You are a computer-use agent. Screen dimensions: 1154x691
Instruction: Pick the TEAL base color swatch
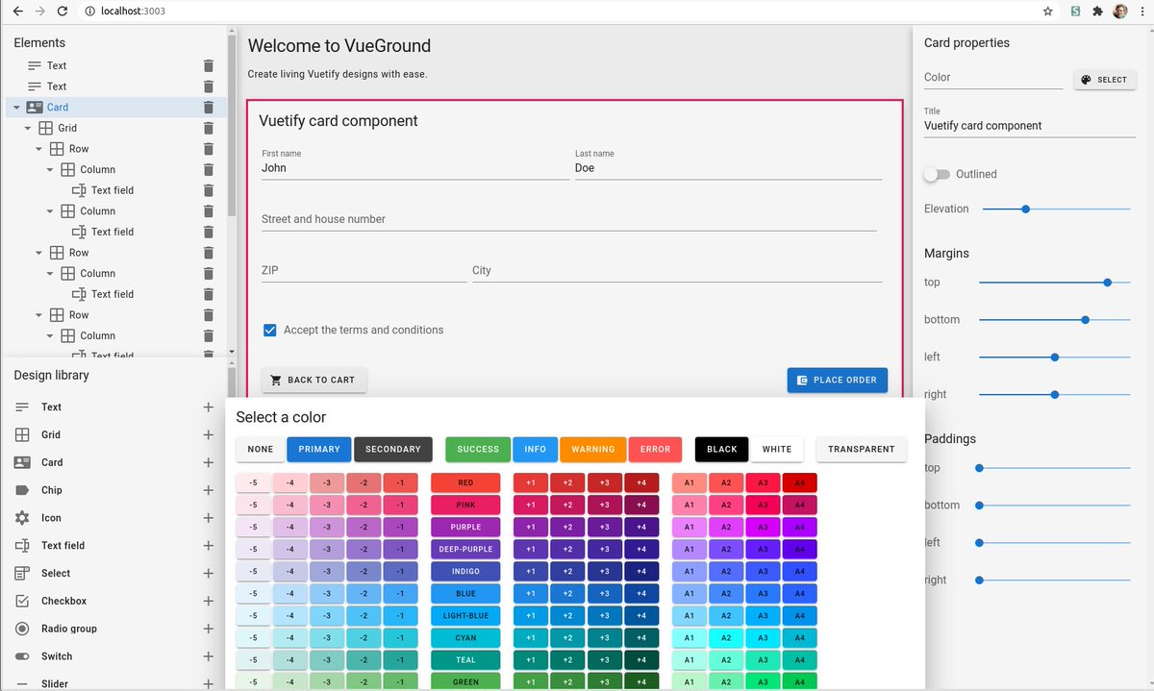coord(465,660)
